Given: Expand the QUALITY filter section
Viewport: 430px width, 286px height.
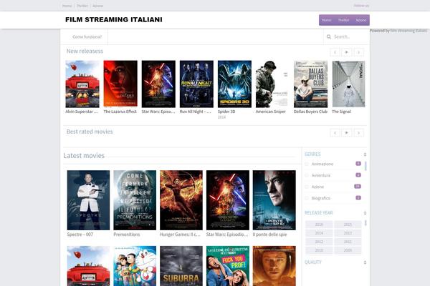Looking at the screenshot, I should [365, 262].
